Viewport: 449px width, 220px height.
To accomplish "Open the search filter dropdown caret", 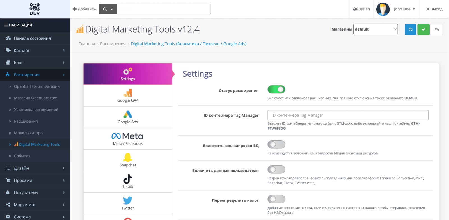I will pyautogui.click(x=112, y=9).
